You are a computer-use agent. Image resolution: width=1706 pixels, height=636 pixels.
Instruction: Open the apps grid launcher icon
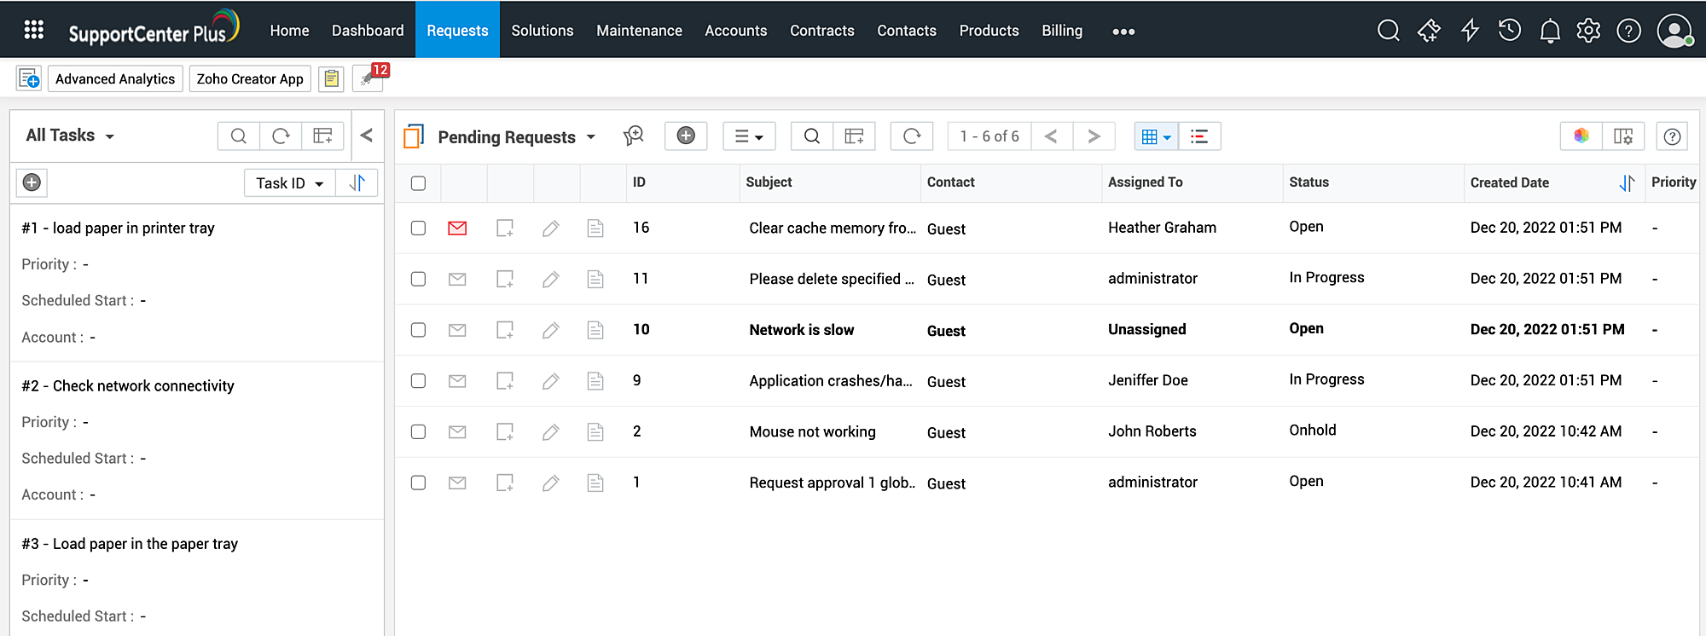(x=34, y=31)
